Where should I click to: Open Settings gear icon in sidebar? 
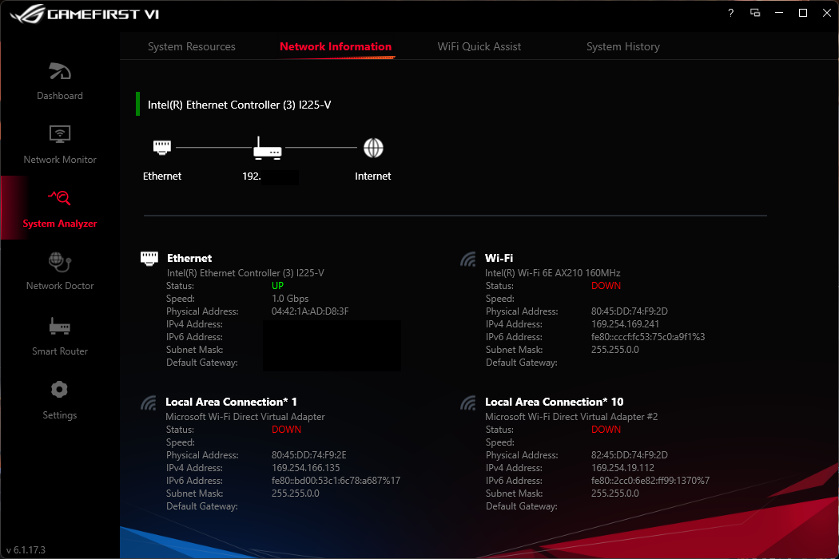click(59, 390)
